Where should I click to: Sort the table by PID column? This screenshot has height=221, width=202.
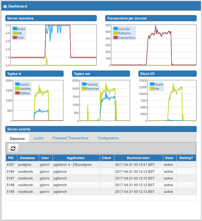[11, 158]
